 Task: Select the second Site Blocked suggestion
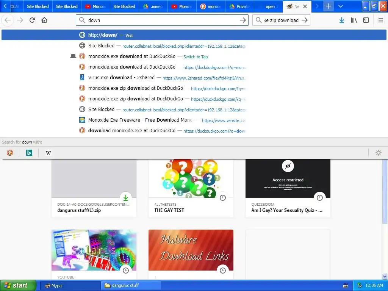pyautogui.click(x=194, y=110)
